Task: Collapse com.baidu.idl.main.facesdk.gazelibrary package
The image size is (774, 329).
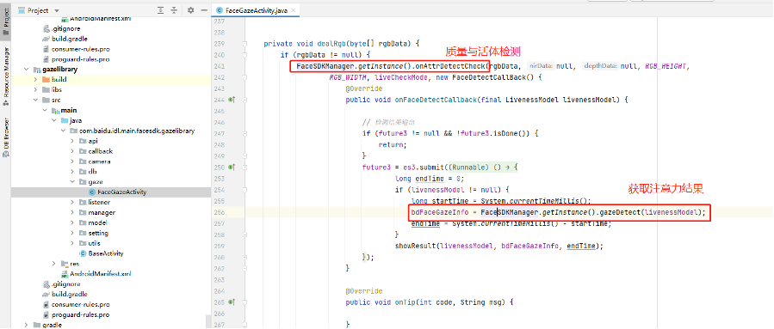Action: pyautogui.click(x=63, y=131)
